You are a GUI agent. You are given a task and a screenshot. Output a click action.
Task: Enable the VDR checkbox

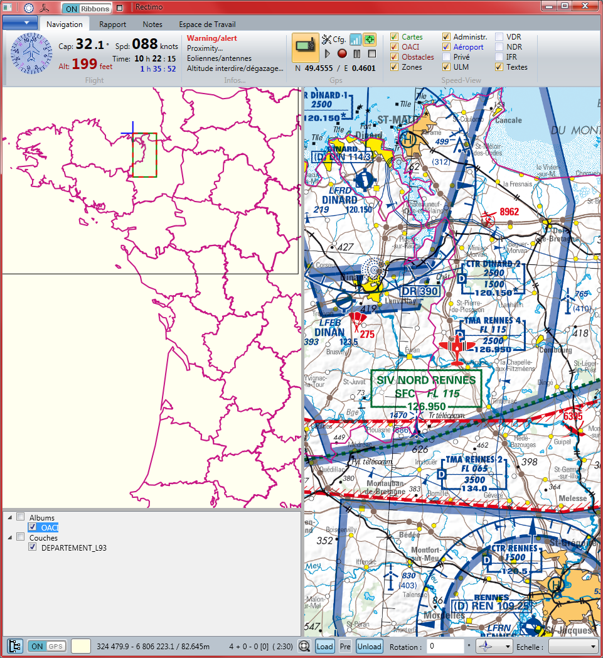click(x=499, y=36)
